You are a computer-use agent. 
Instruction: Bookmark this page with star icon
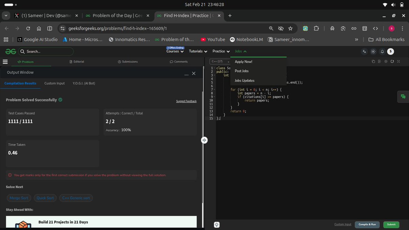click(x=290, y=29)
